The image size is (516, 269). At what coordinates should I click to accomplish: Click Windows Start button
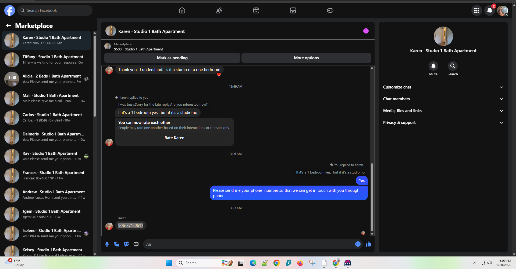click(169, 263)
